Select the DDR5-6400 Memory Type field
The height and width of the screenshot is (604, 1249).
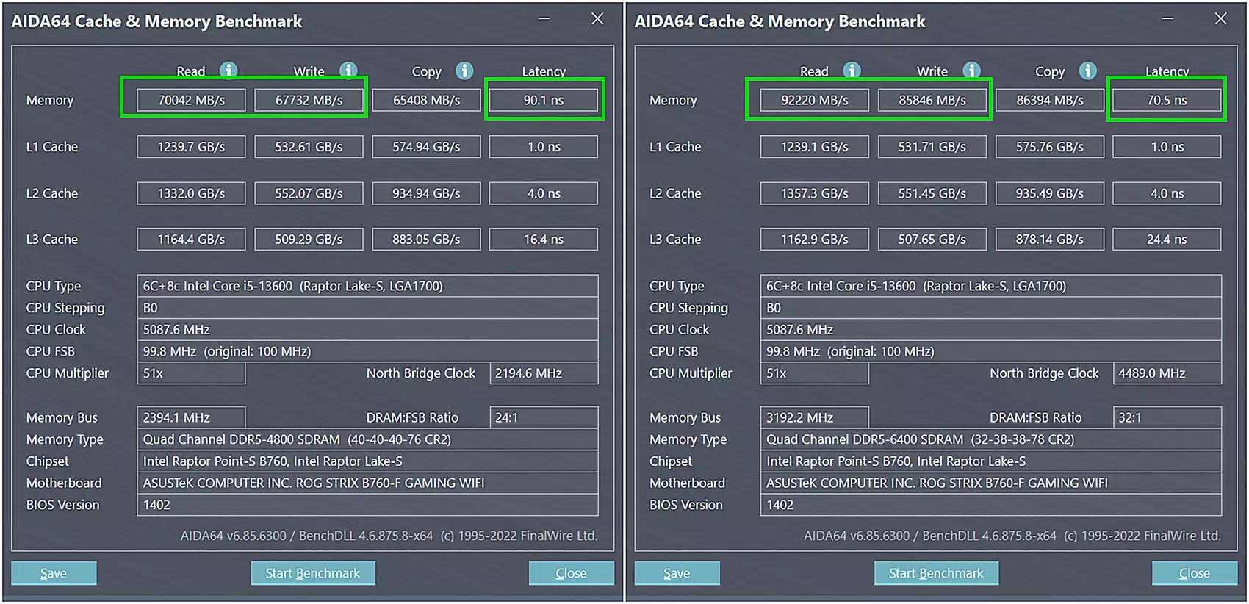[990, 439]
